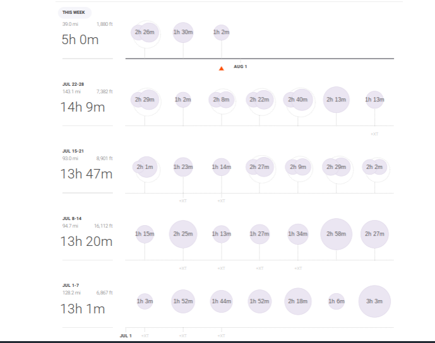
Task: Open the 2h 58m activity bubble
Action: (x=336, y=235)
